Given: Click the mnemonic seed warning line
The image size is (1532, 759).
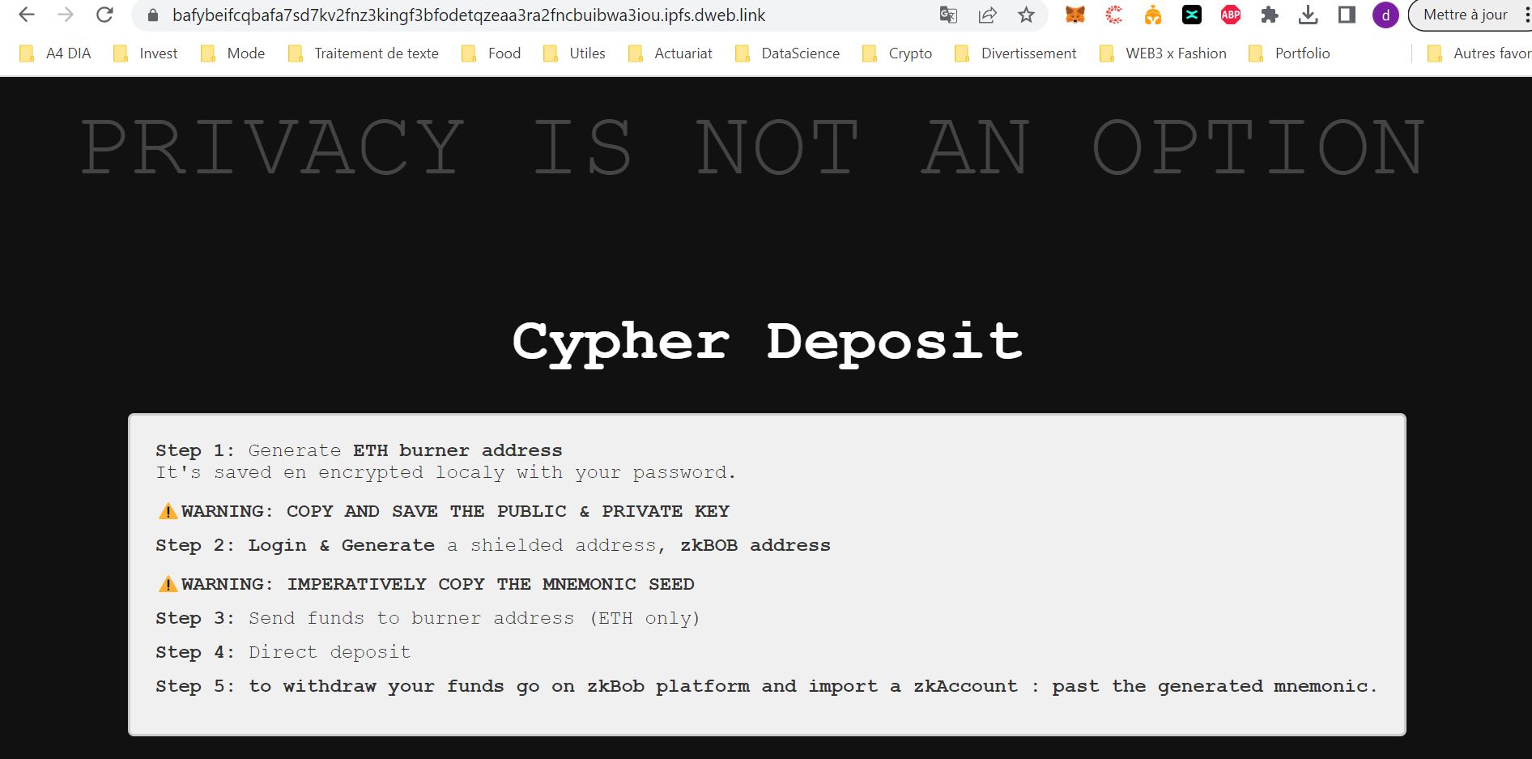Looking at the screenshot, I should [x=426, y=584].
